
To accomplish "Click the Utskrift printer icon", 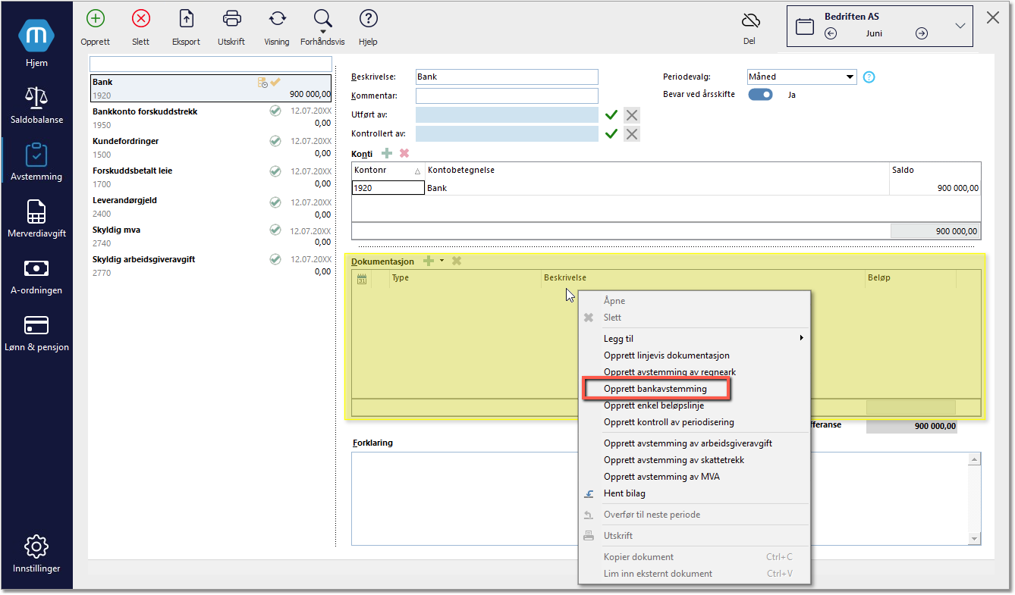I will point(231,19).
